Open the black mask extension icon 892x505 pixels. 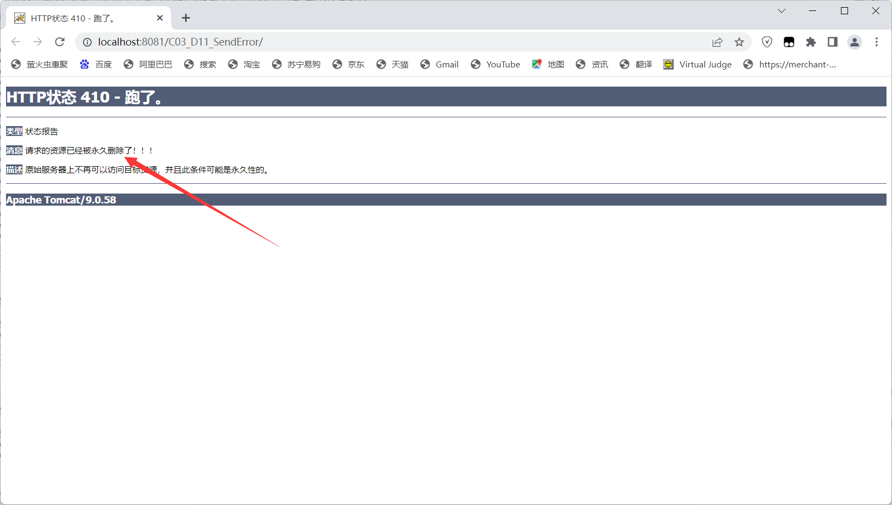[x=789, y=42]
